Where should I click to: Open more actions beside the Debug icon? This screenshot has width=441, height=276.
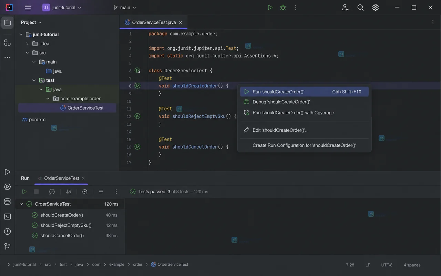296,8
